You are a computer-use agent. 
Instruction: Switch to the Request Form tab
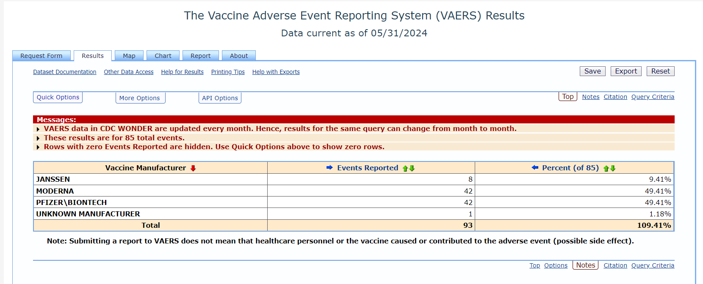pyautogui.click(x=42, y=56)
